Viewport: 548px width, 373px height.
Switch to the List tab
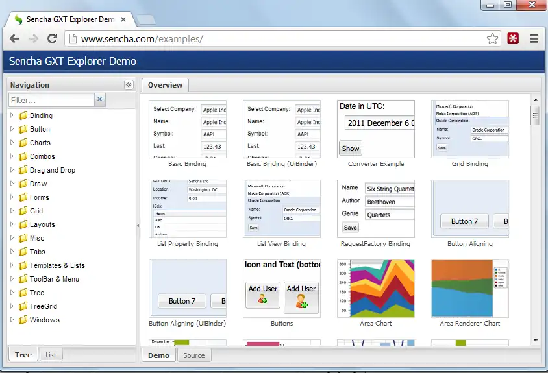tap(51, 355)
